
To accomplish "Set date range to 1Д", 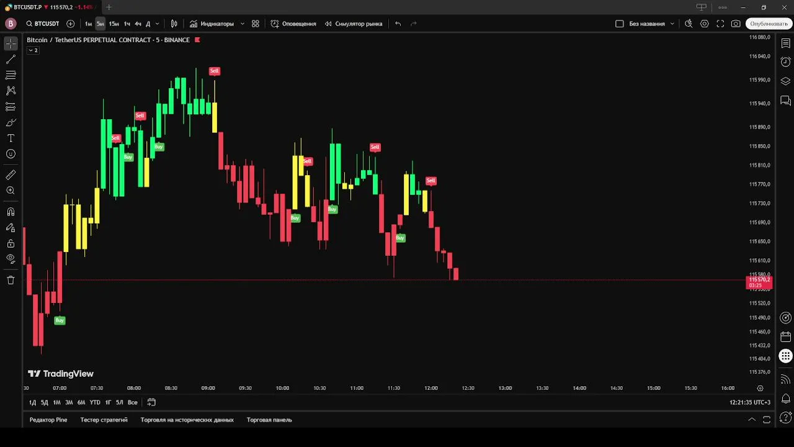I will 32,402.
